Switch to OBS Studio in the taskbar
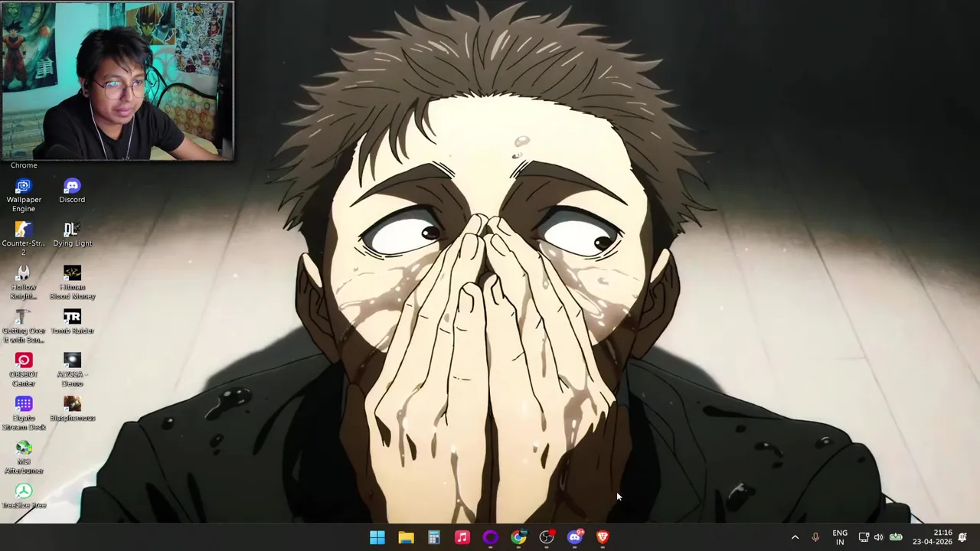 (547, 537)
